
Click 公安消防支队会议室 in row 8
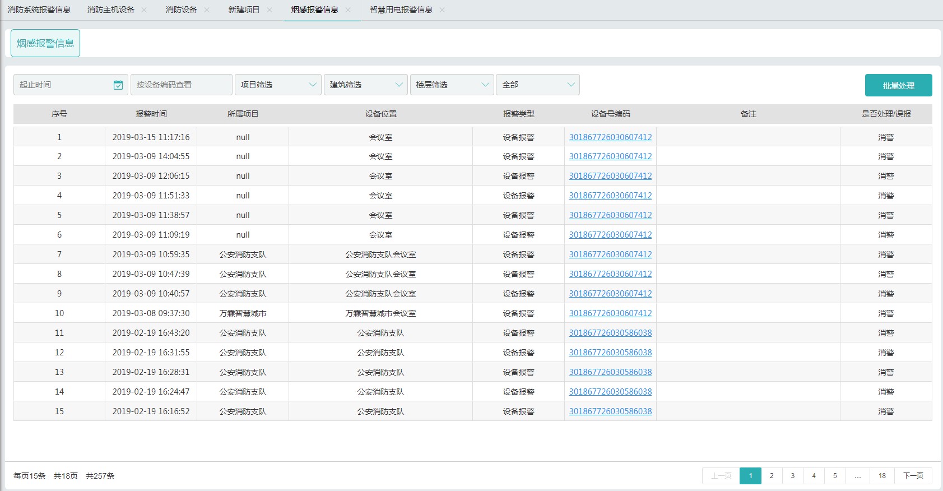[380, 274]
